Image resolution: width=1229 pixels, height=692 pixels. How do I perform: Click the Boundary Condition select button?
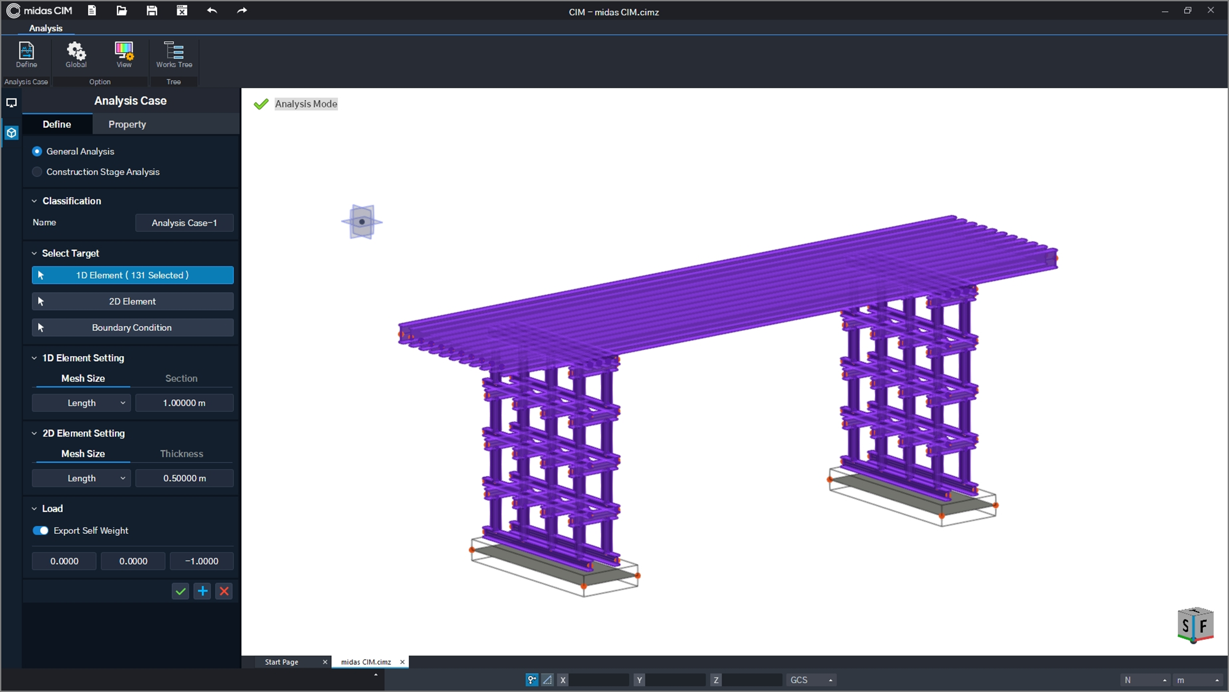tap(132, 328)
